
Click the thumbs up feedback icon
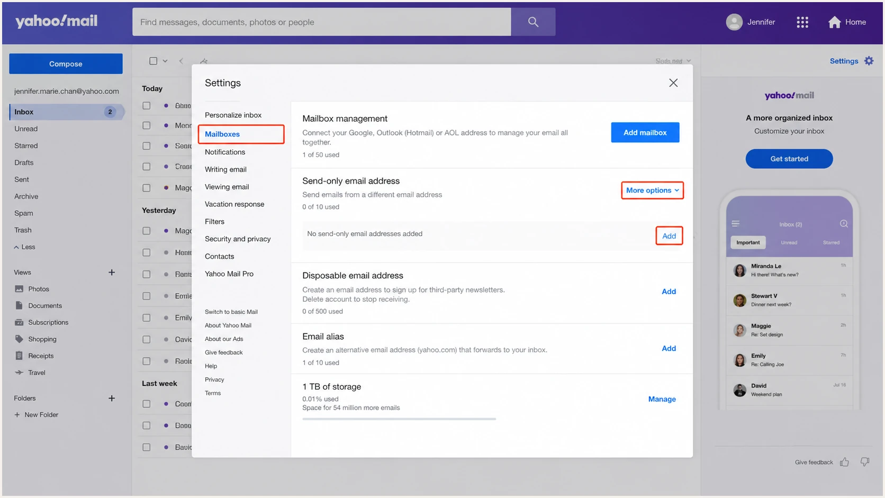point(845,463)
